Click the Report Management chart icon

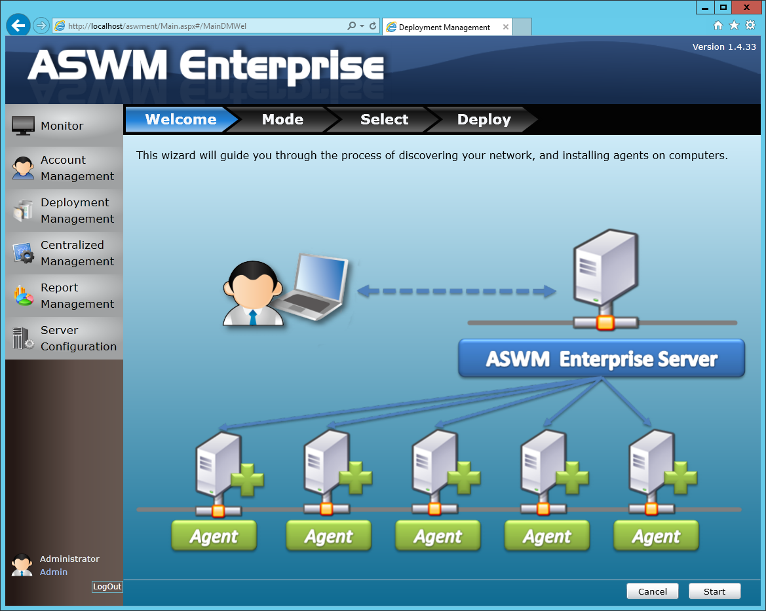(23, 295)
